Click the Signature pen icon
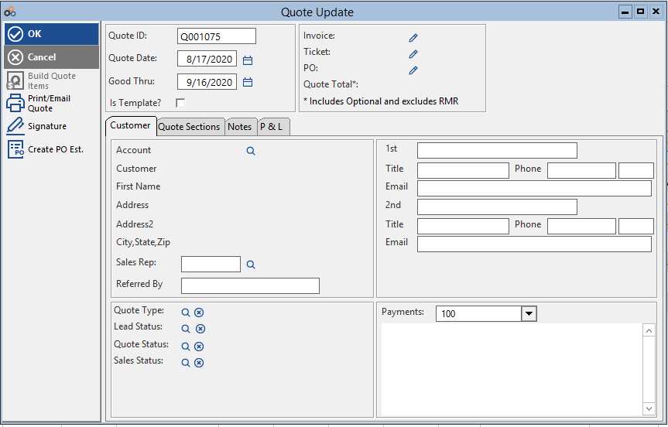This screenshot has width=668, height=427. (x=15, y=126)
